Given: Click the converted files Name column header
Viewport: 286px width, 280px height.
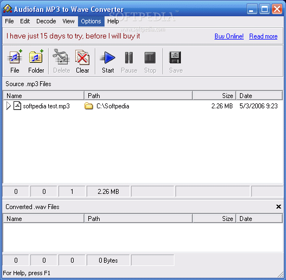Looking at the screenshot, I should [x=44, y=218].
